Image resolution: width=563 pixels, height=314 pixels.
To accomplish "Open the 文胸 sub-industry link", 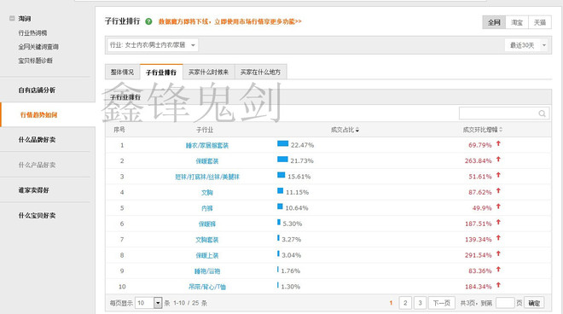I will tap(207, 193).
